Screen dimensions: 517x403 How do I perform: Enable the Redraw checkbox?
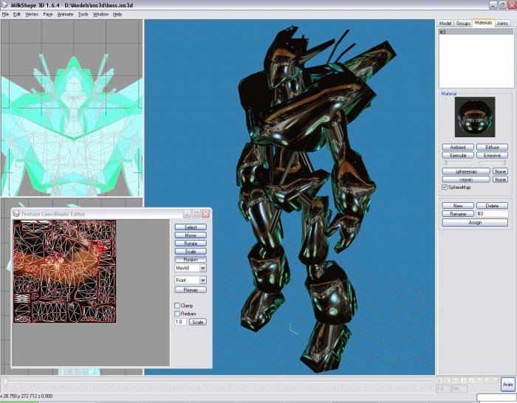(x=177, y=314)
